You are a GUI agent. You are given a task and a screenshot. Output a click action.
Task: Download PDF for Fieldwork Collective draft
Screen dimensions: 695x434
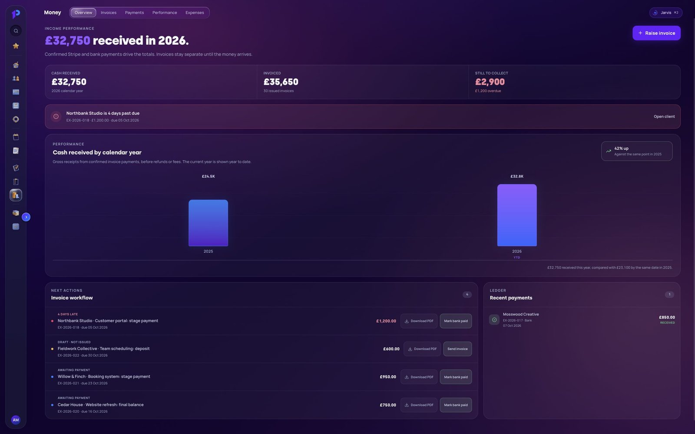(422, 349)
